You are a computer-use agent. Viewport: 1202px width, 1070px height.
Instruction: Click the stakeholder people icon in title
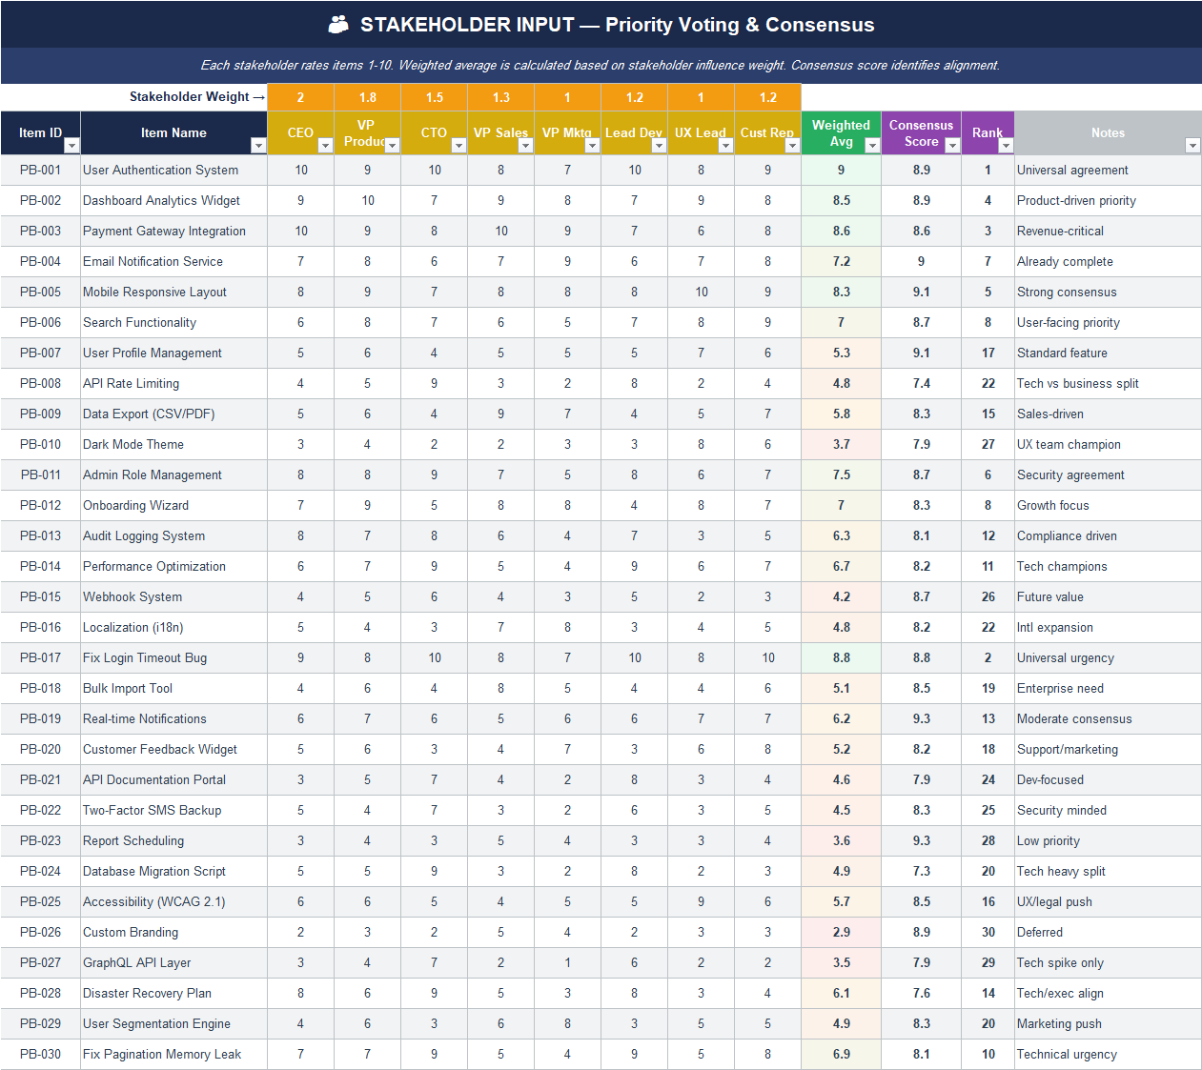click(338, 25)
